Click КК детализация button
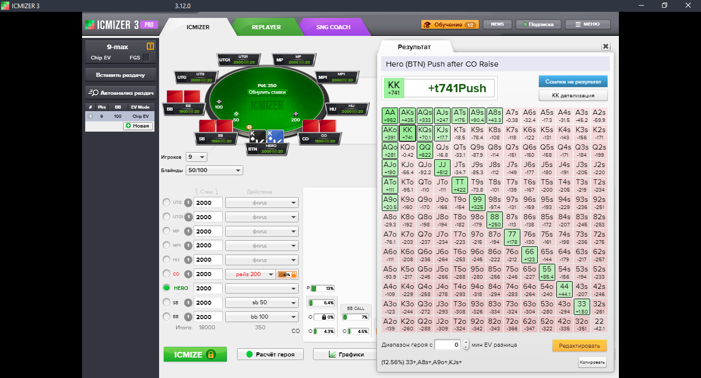This screenshot has height=378, width=701. 573,95
